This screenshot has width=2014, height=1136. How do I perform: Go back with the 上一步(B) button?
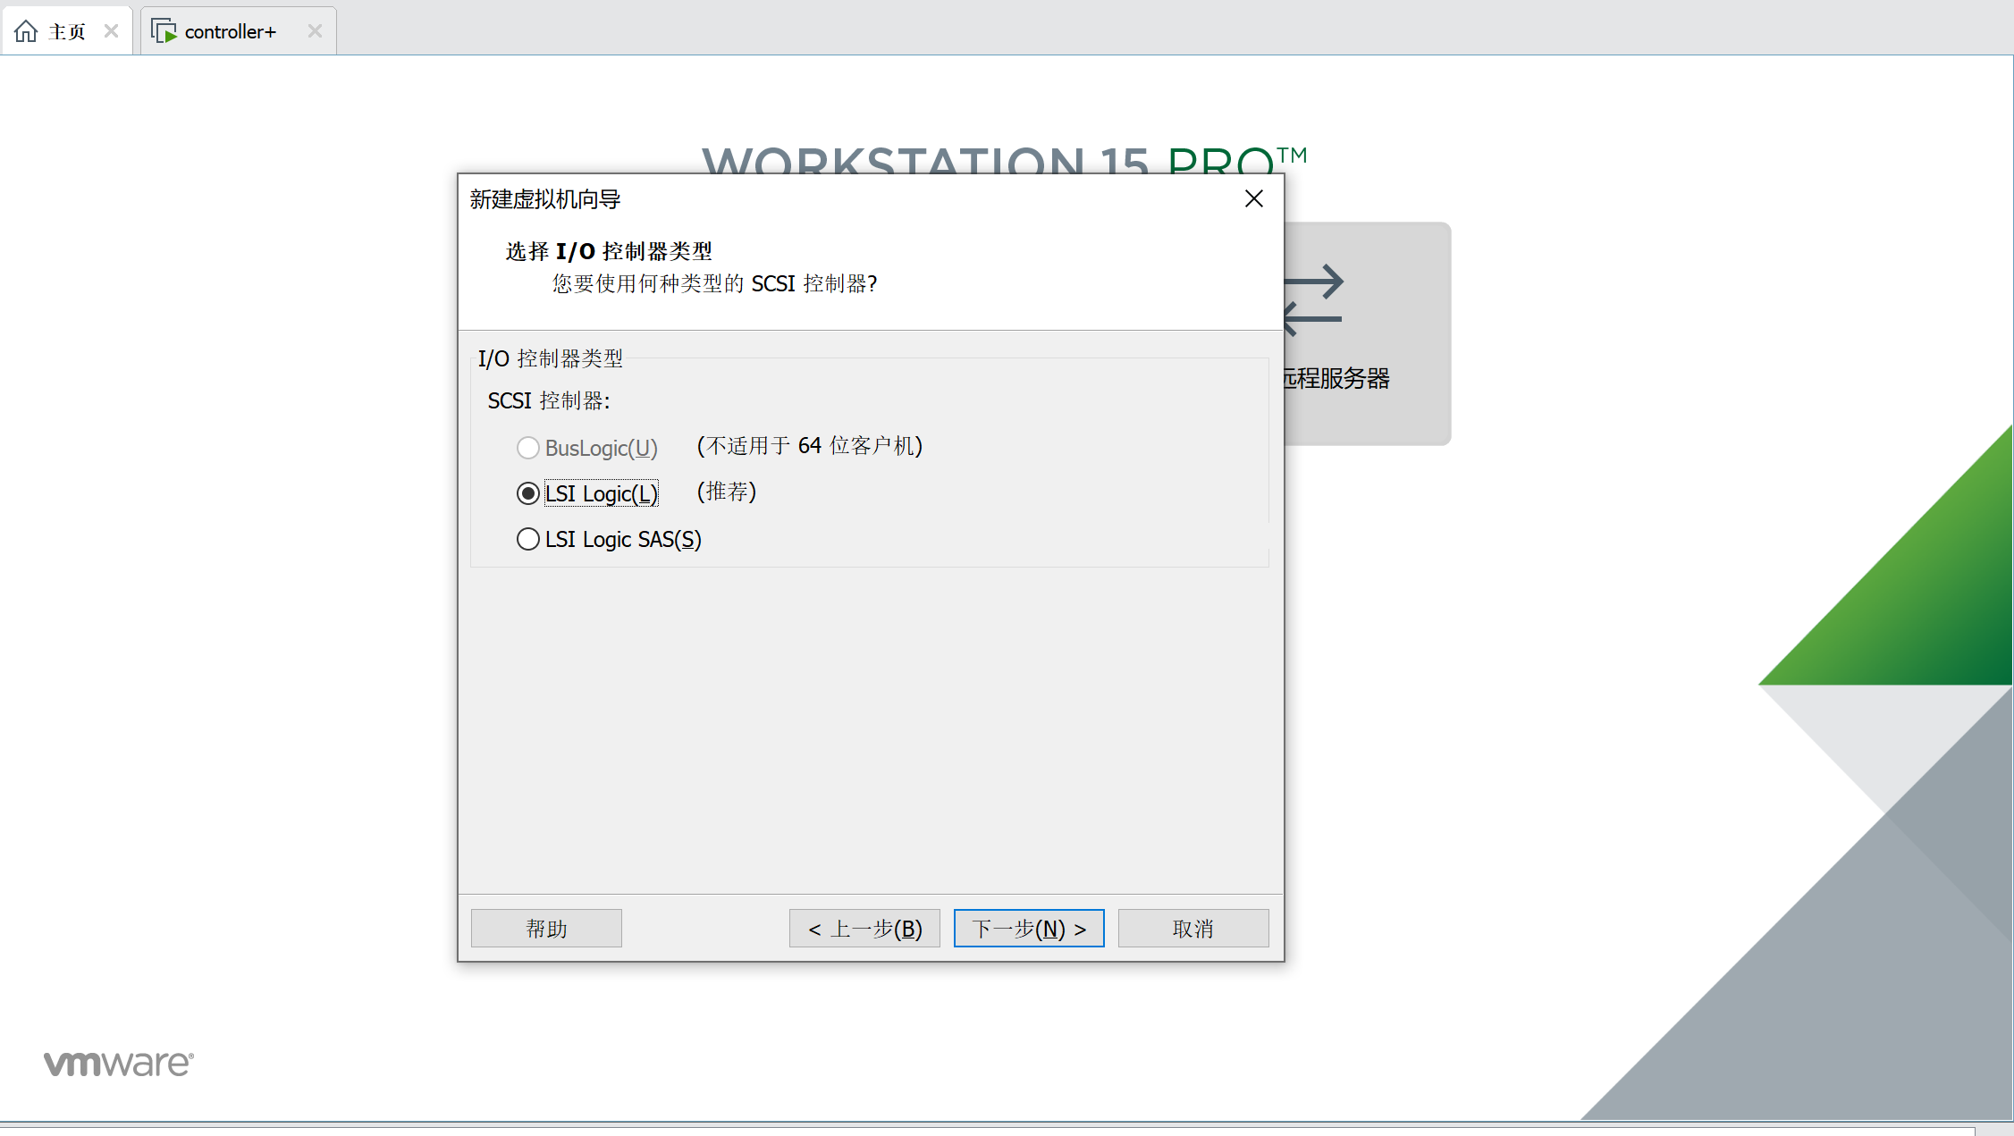(x=864, y=929)
